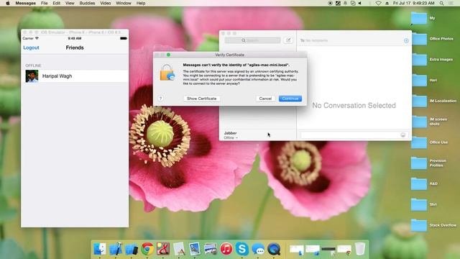Open Messages app icon in Dock

click(x=258, y=249)
